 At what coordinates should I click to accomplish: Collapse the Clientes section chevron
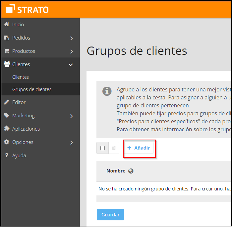pos(71,65)
